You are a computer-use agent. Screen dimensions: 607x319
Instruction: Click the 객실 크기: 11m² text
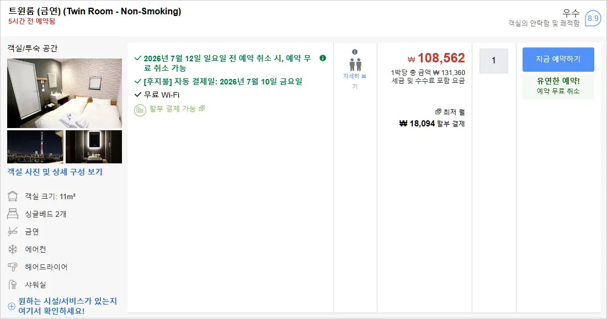click(50, 196)
